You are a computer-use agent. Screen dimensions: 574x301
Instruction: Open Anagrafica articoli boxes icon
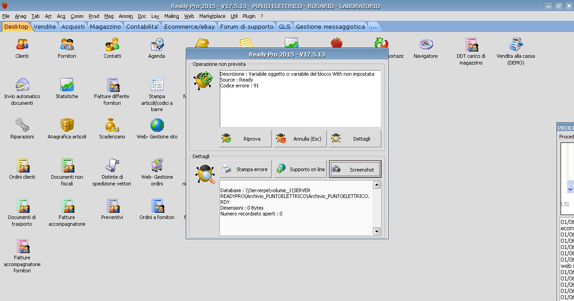[67, 125]
